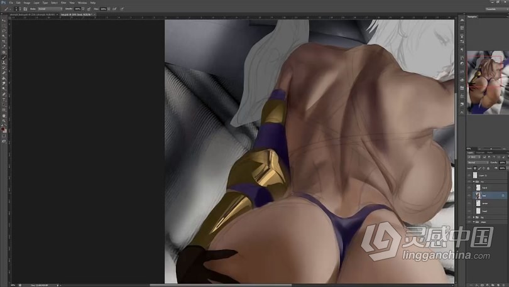Lock transparent pixels icon in Layers panel
The width and height of the screenshot is (509, 287).
pyautogui.click(x=475, y=168)
